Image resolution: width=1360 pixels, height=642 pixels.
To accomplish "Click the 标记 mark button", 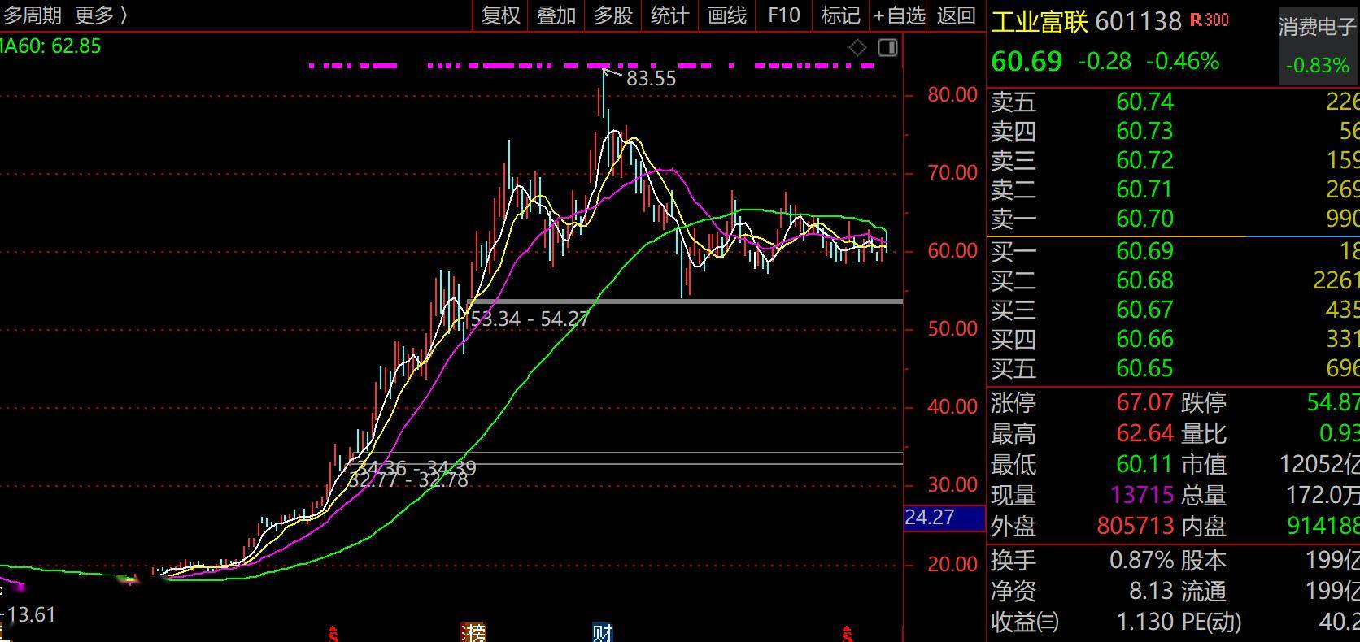I will [841, 15].
